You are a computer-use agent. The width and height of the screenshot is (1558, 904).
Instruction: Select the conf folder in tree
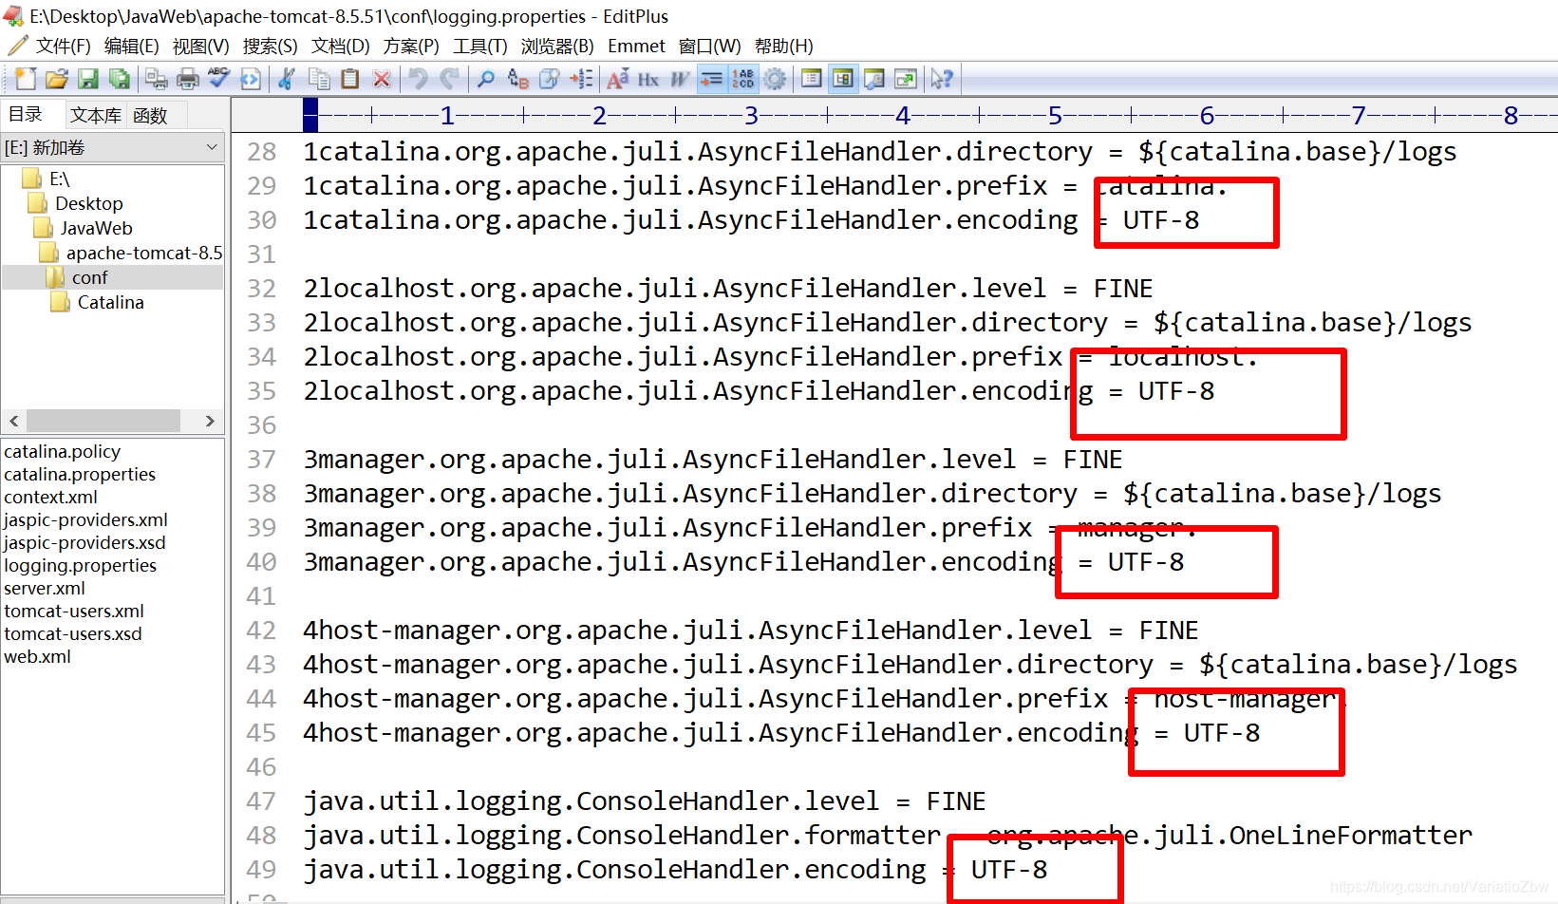[89, 277]
